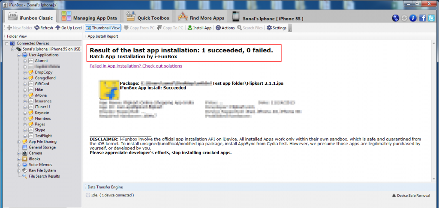
Task: Click the Idle status text
Action: (113, 195)
